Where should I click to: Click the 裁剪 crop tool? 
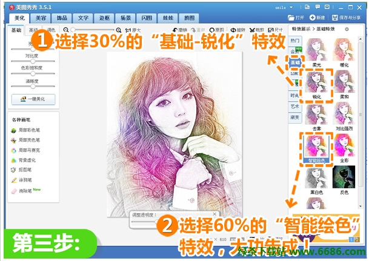(257, 30)
